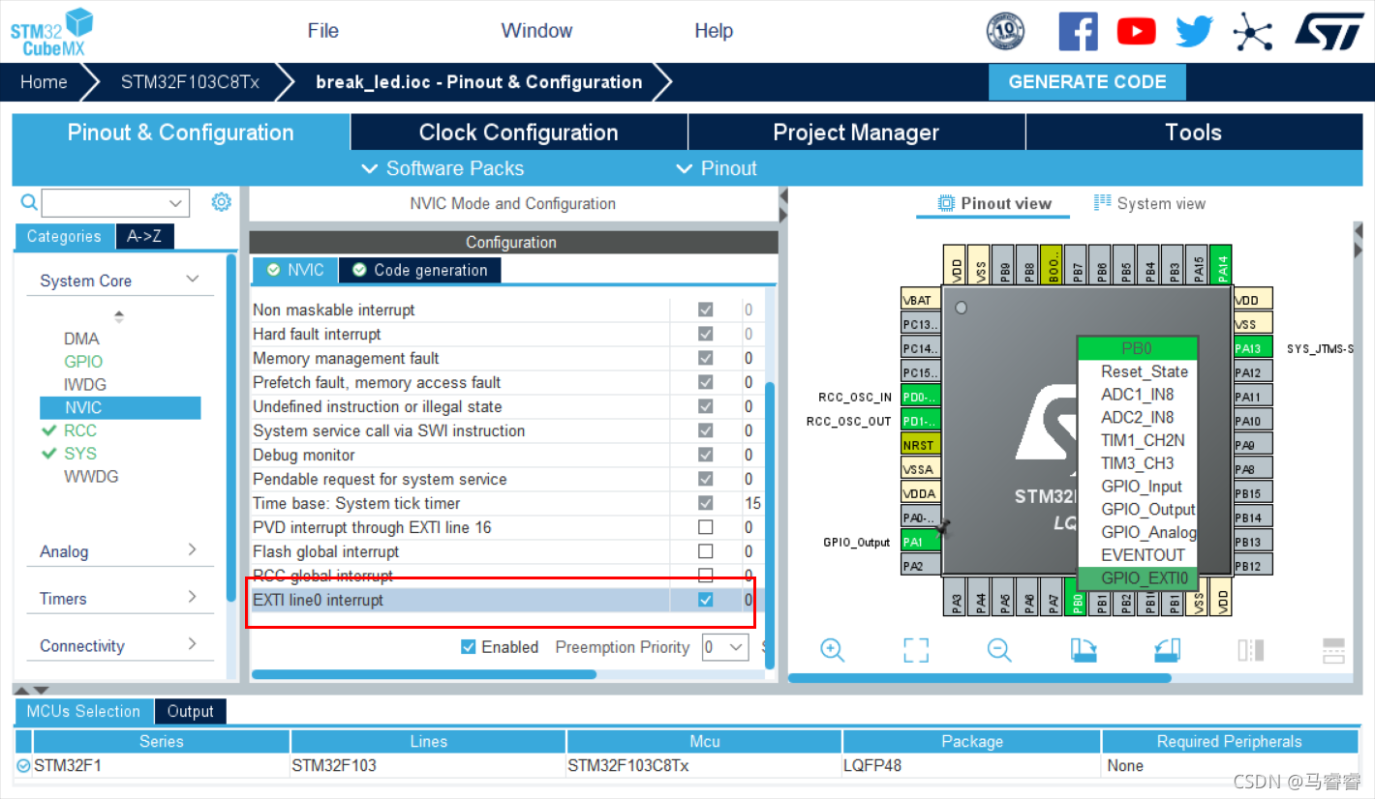Expand the Timers category
Image resolution: width=1375 pixels, height=799 pixels.
(x=193, y=598)
